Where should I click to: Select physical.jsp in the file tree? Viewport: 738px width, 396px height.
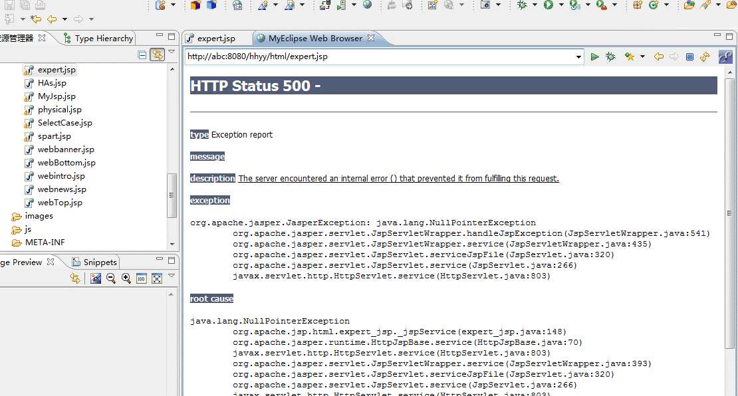[53, 110]
